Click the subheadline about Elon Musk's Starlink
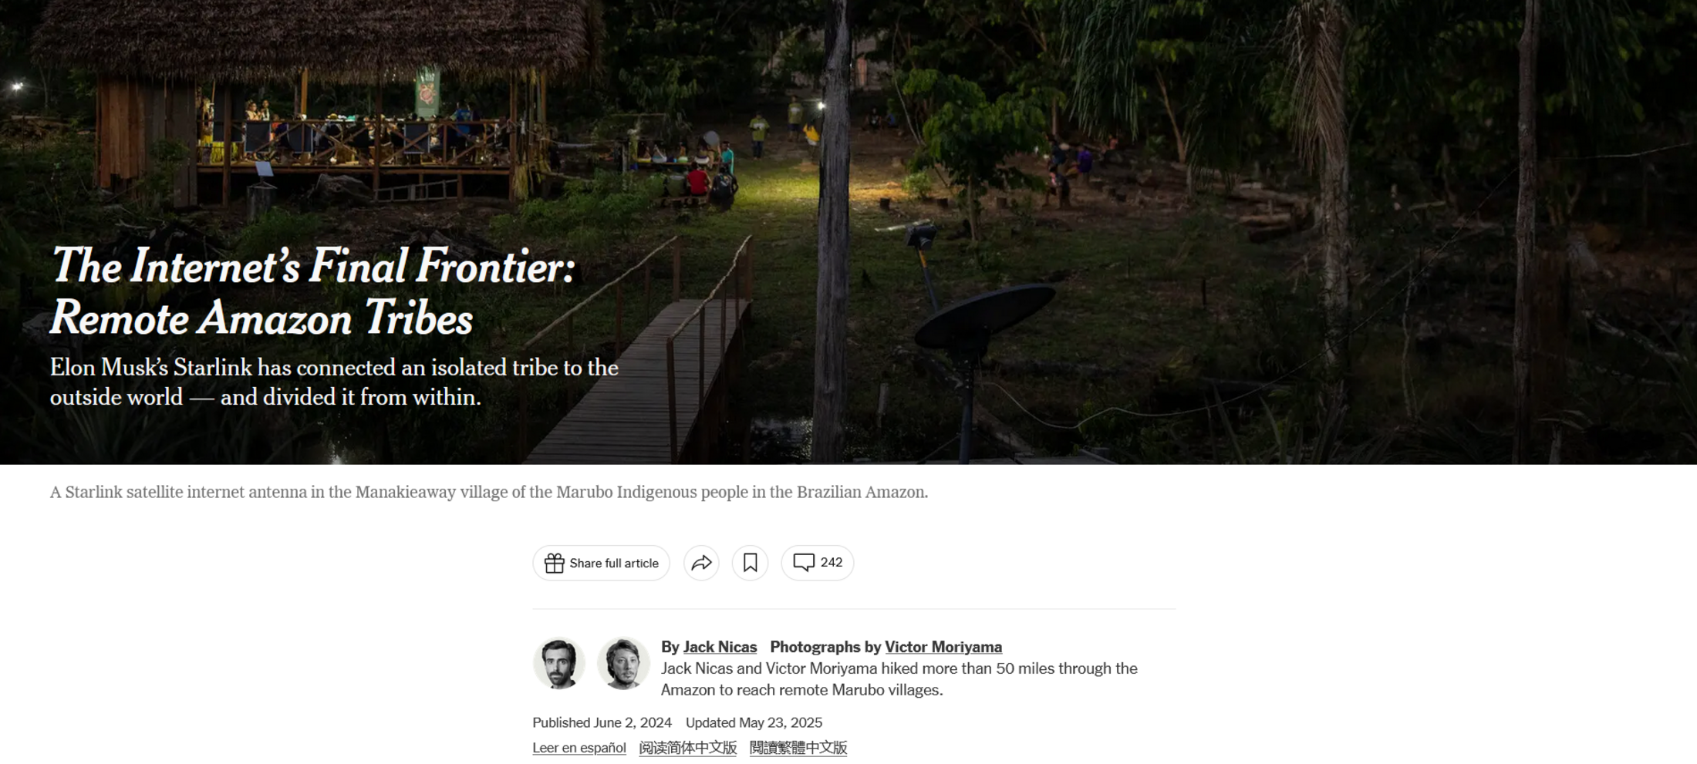1697x764 pixels. coord(334,382)
